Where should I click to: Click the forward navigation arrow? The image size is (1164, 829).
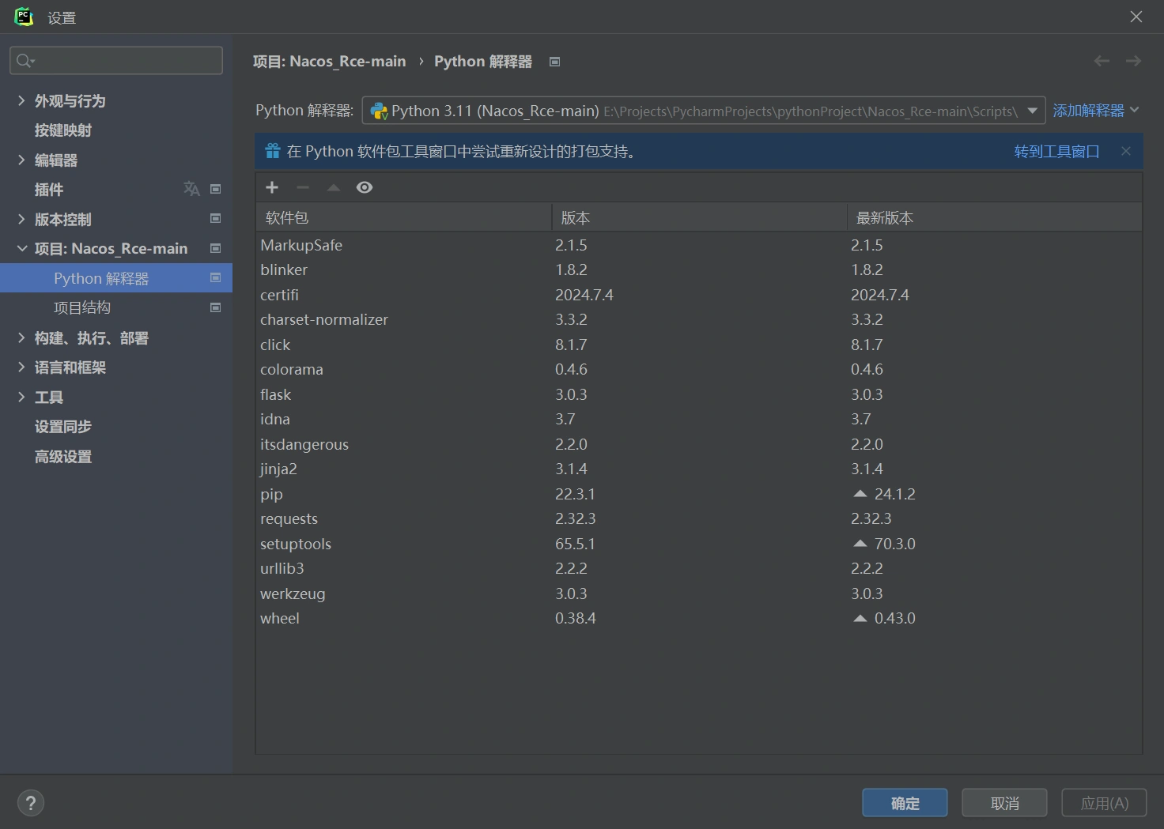coord(1133,61)
